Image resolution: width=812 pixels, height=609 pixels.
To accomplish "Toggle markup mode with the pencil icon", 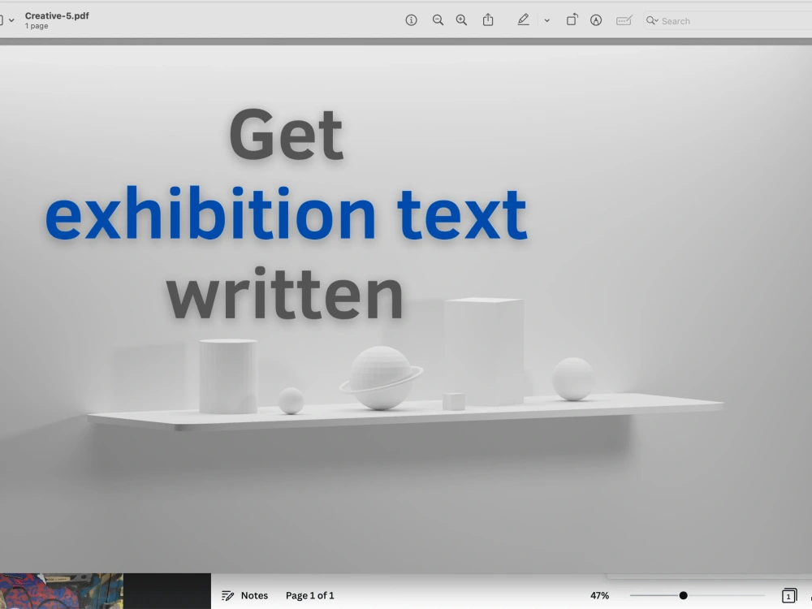I will (x=524, y=20).
